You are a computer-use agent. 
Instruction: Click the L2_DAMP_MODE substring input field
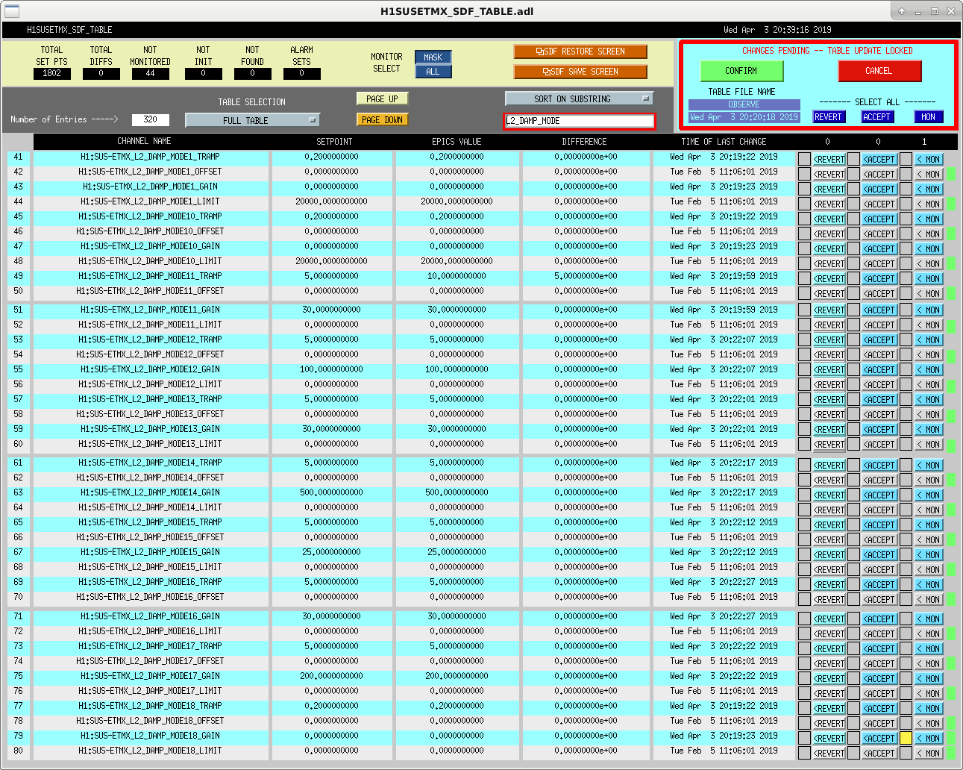(x=580, y=121)
